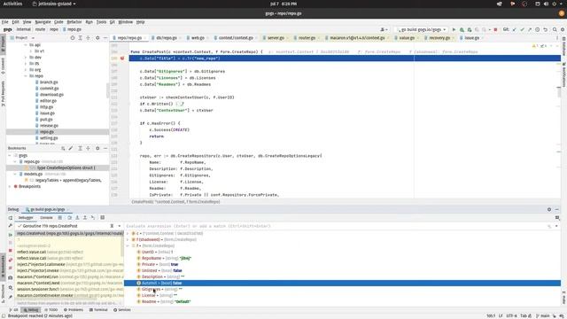Viewport: 567px width, 319px height.
Task: Stop debug session red square in side toolbar
Action: pyautogui.click(x=10, y=251)
